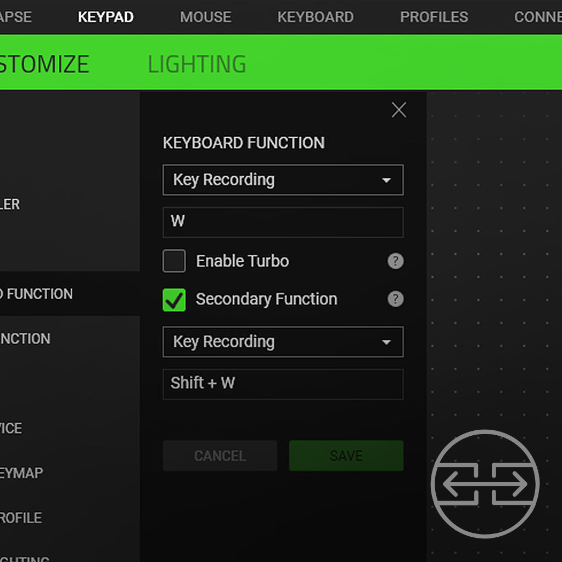Uncheck the Secondary Function checkbox
This screenshot has height=562, width=562.
coord(175,300)
